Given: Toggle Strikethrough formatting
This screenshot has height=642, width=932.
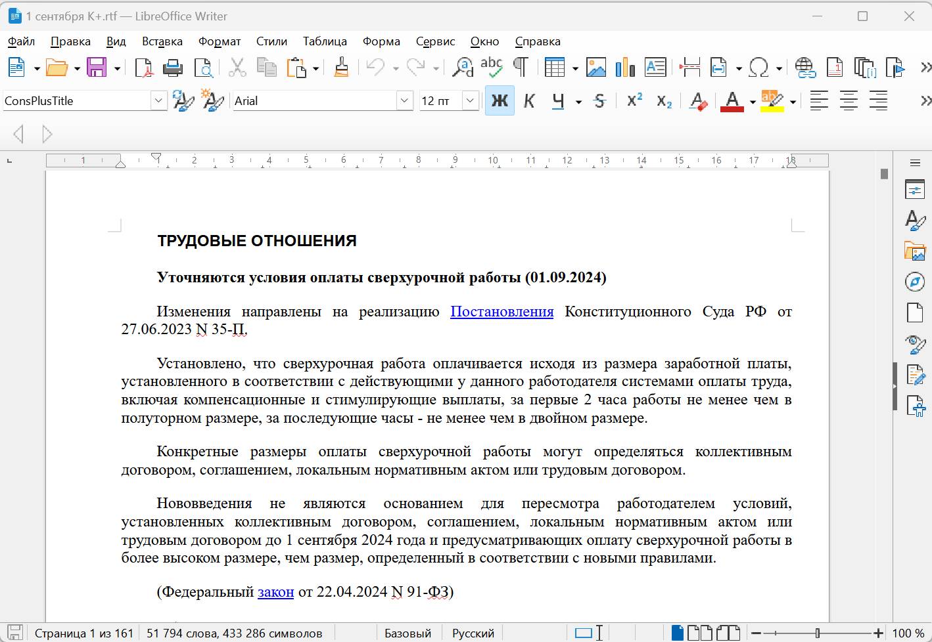Looking at the screenshot, I should click(599, 100).
